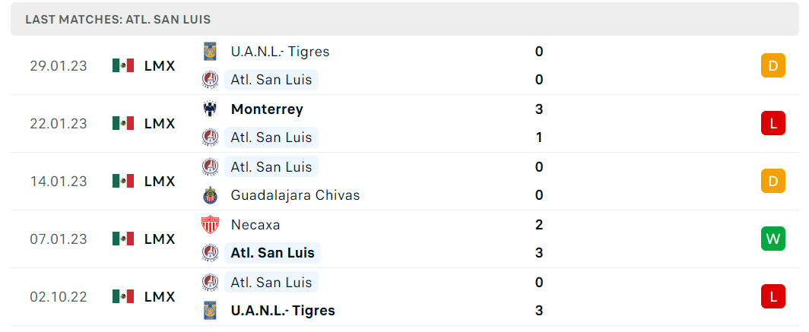Click the orange D badge for 29.01.23 match

[x=773, y=65]
